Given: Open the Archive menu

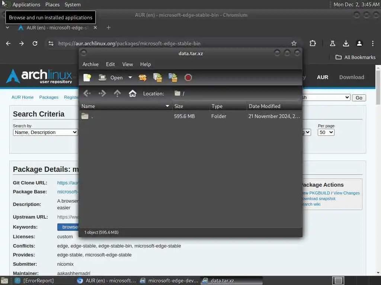Looking at the screenshot, I should [x=90, y=64].
